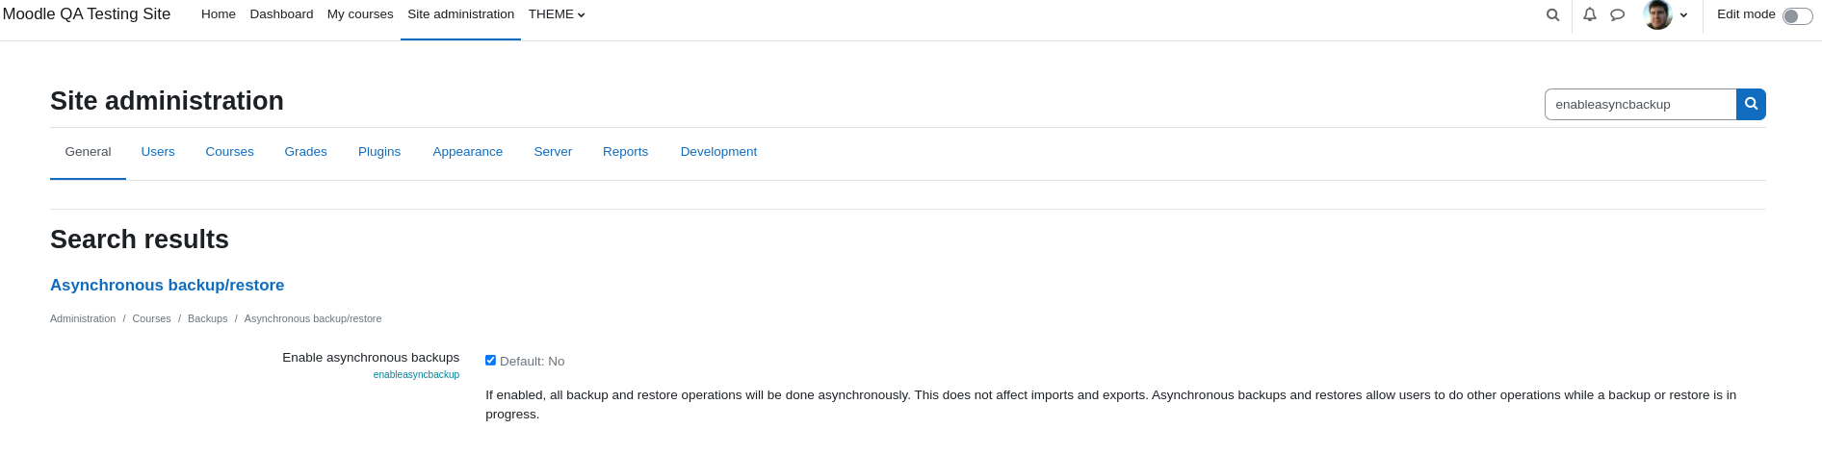Open the Appearance tab
The height and width of the screenshot is (454, 1822).
click(x=468, y=152)
